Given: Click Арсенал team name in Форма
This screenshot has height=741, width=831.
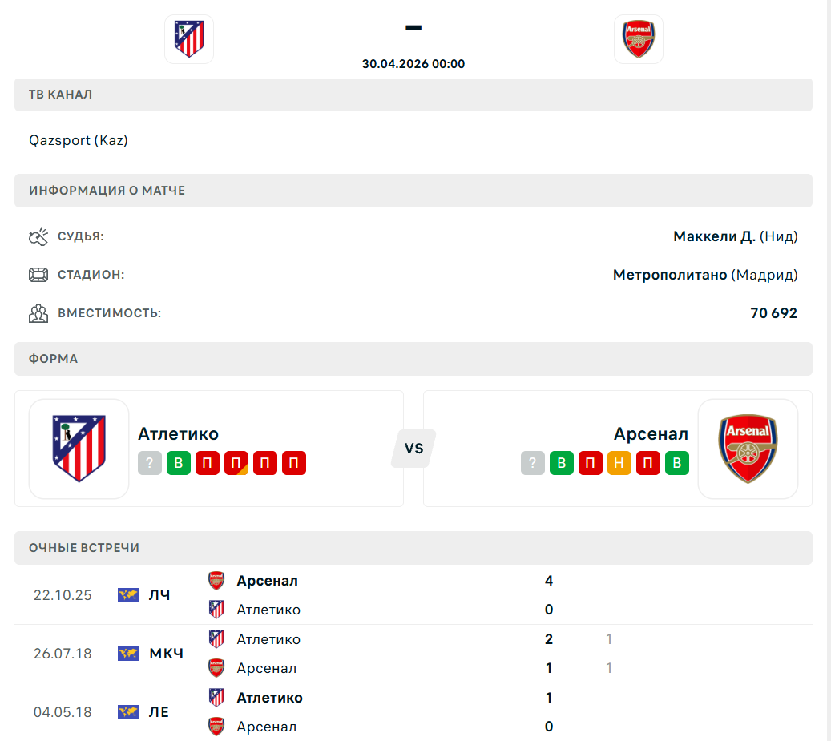Looking at the screenshot, I should (651, 433).
